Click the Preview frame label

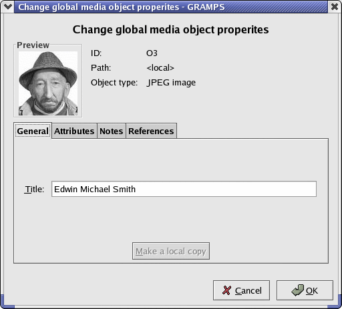33,45
